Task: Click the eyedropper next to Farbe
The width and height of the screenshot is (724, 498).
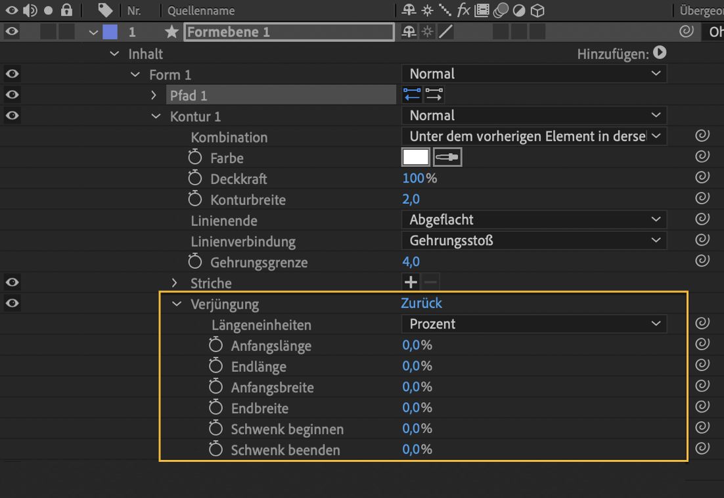Action: 447,157
